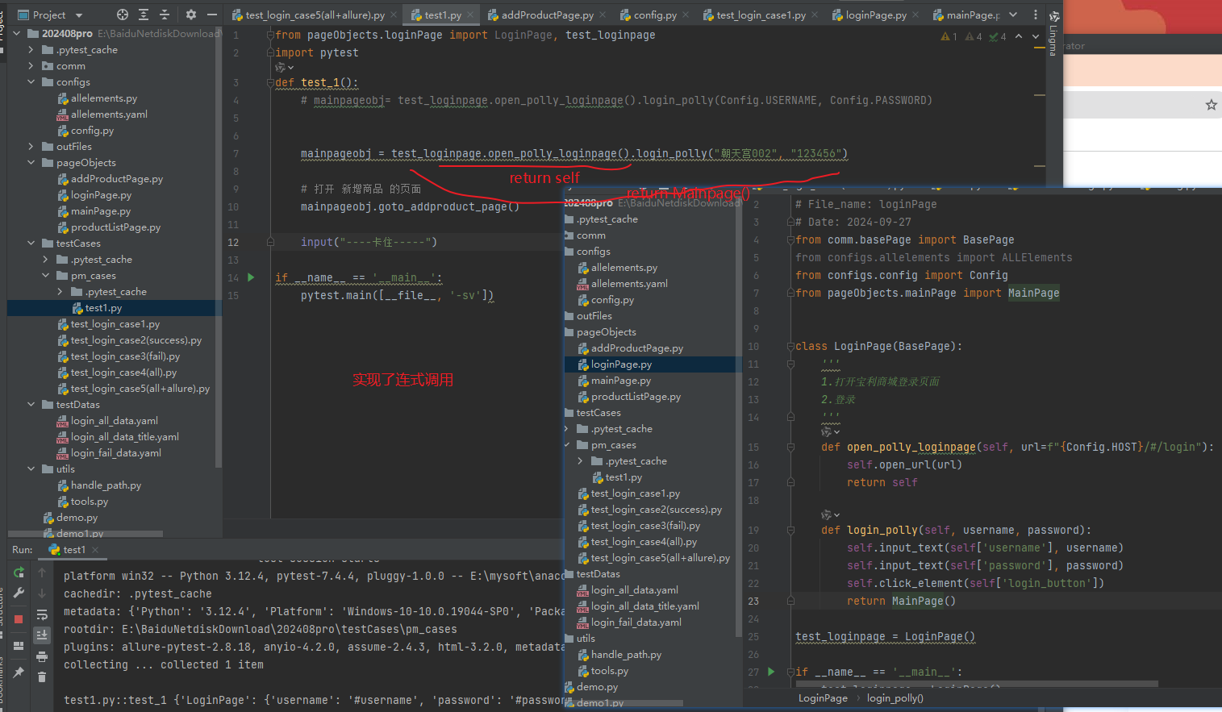Click restore layout icon in Run panel
1222x712 pixels.
tap(19, 645)
